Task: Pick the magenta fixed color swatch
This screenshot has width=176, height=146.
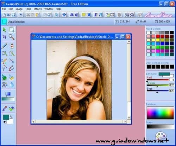Action: click(158, 51)
